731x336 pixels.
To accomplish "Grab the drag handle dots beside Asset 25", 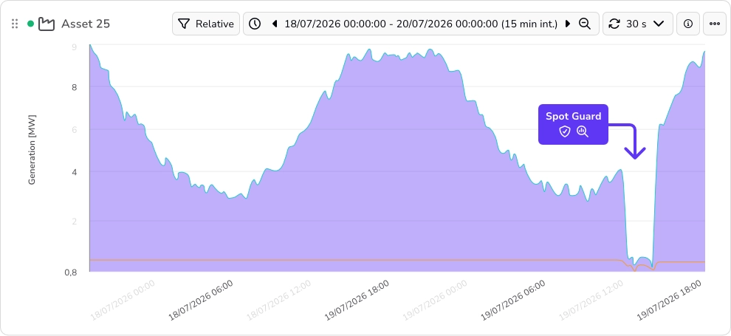I will coord(15,24).
